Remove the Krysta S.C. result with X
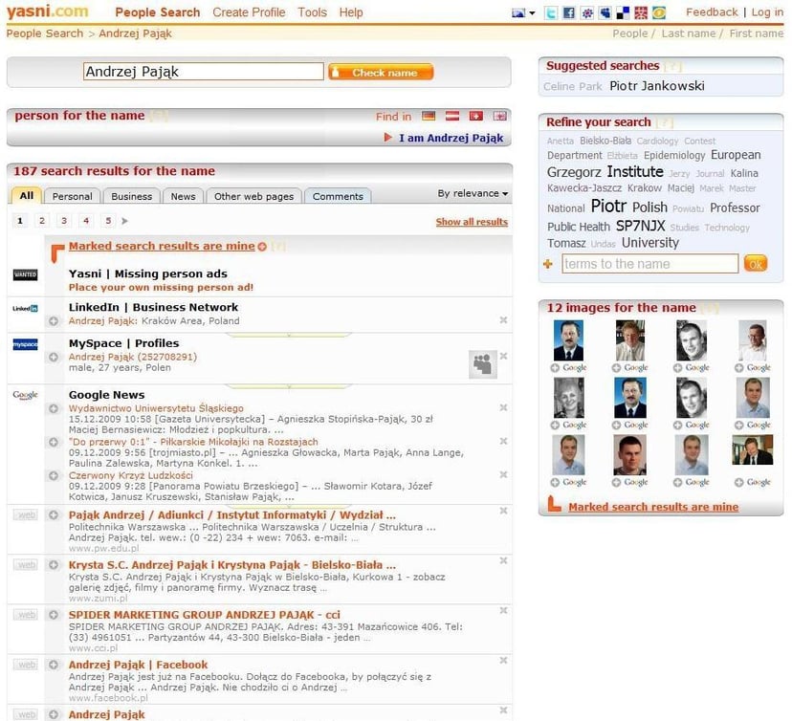Screen dimensions: 792x721 [503, 560]
